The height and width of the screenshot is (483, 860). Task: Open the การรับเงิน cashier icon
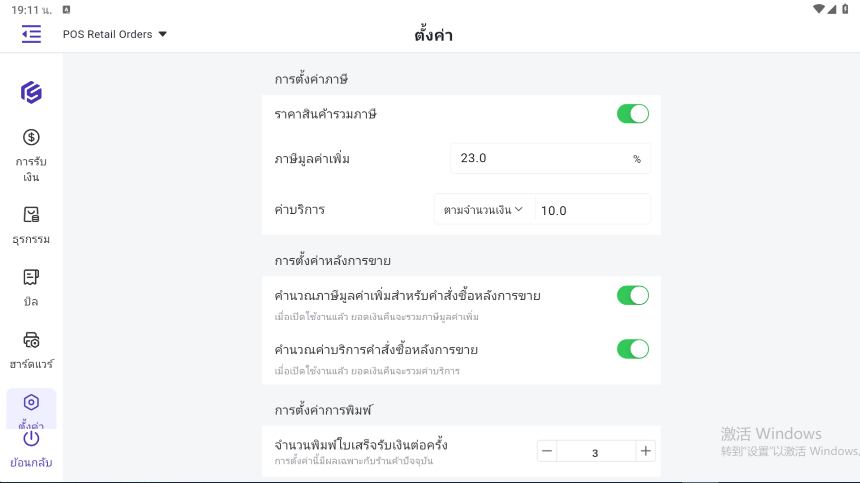tap(31, 137)
